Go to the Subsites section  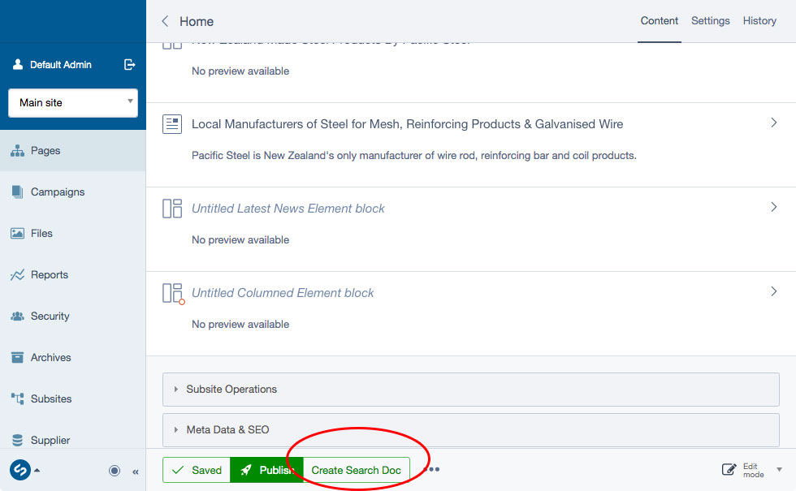pyautogui.click(x=72, y=398)
